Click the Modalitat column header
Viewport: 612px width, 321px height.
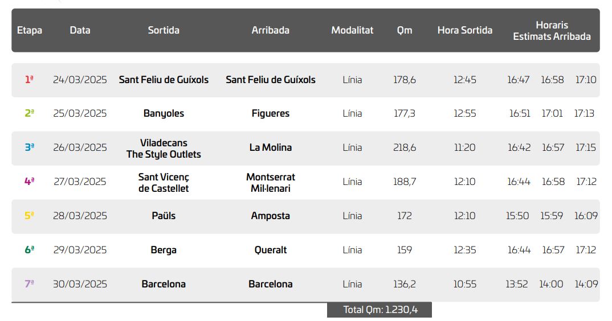352,30
